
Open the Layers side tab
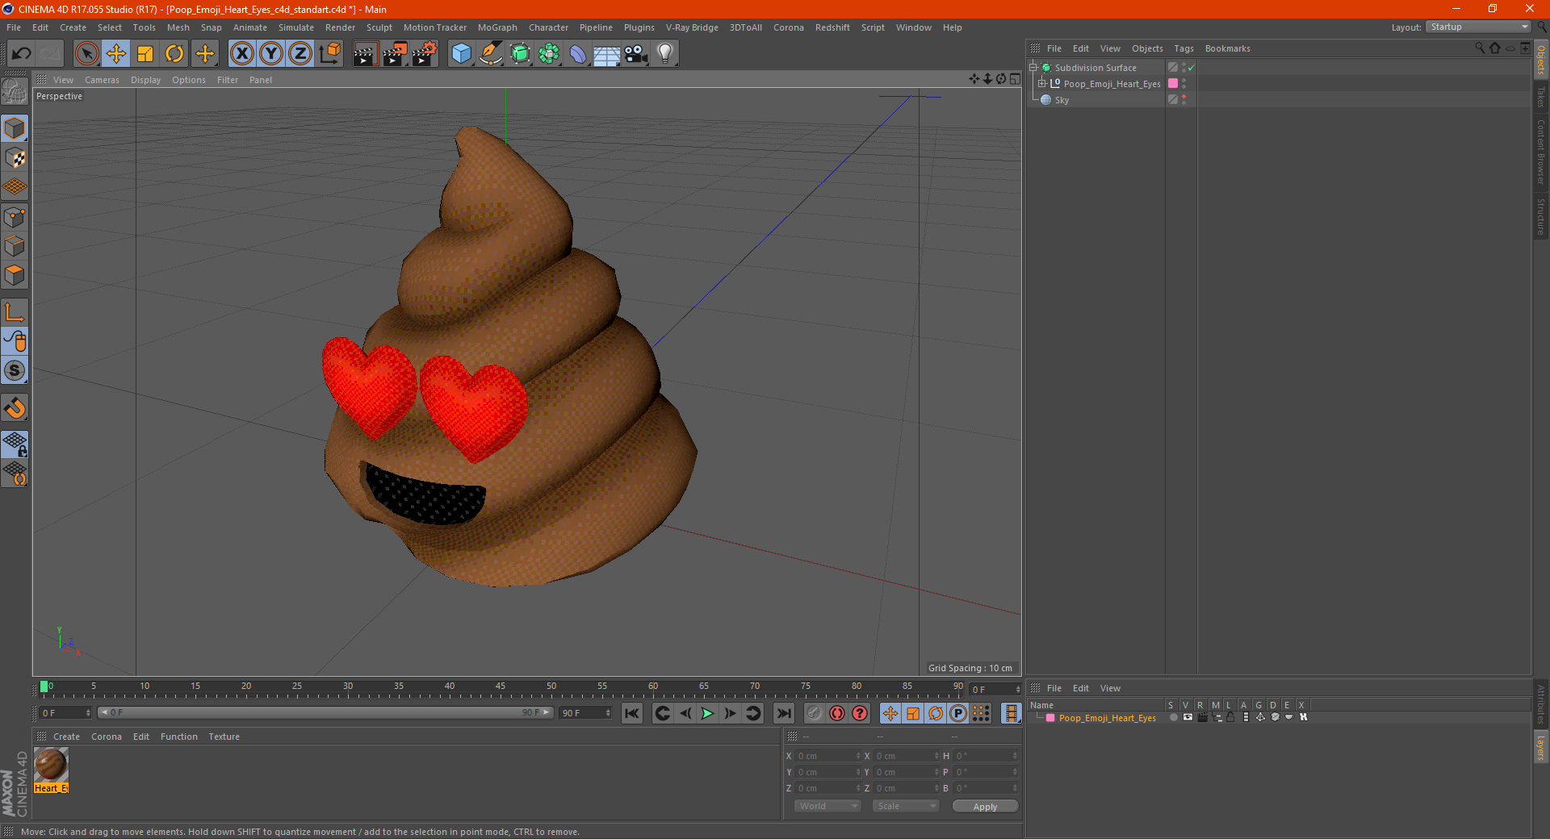coord(1540,747)
